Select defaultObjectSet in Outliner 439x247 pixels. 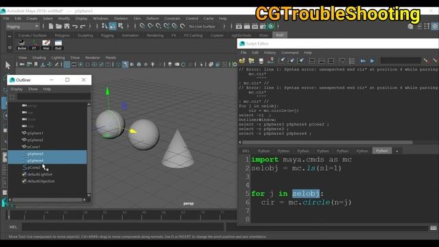[x=41, y=181]
